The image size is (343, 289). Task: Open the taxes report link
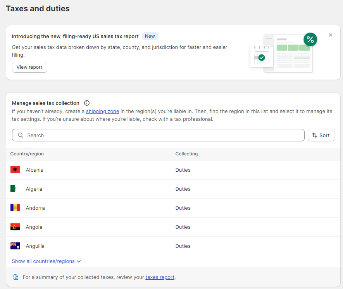click(160, 277)
